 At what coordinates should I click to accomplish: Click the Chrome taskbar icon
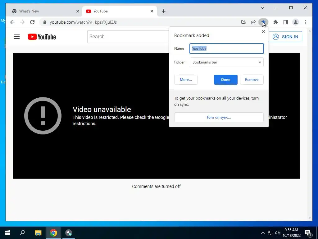coord(53,233)
